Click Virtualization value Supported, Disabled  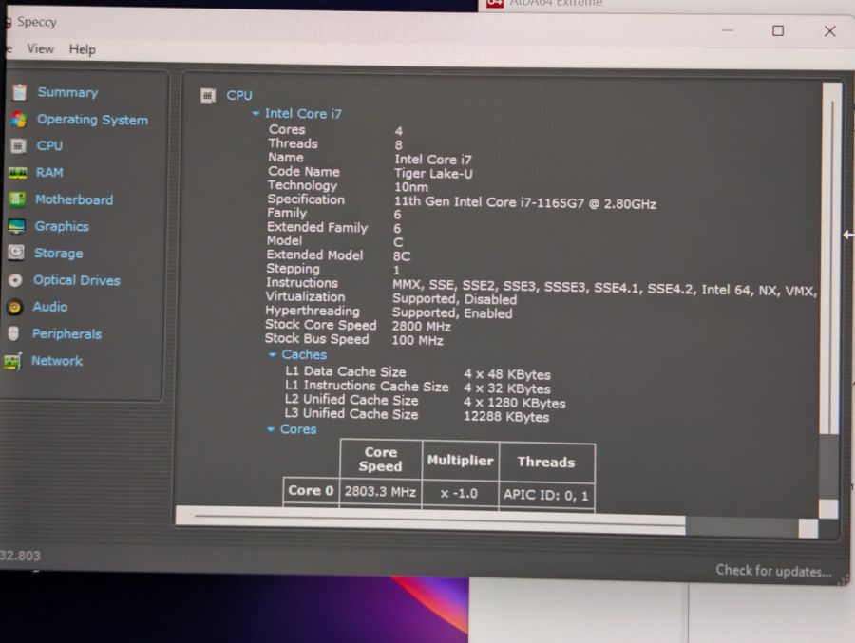click(454, 299)
